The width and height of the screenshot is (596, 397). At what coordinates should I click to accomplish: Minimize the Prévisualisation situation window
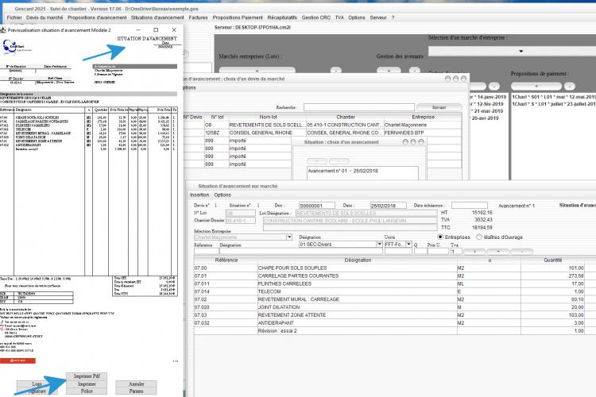138,29
